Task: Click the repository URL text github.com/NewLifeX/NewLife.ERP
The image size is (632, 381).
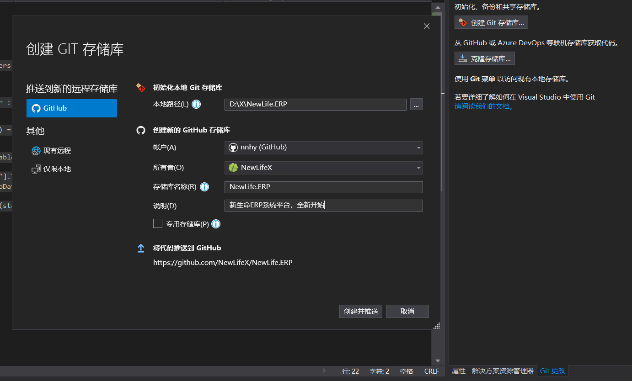Action: click(x=223, y=263)
